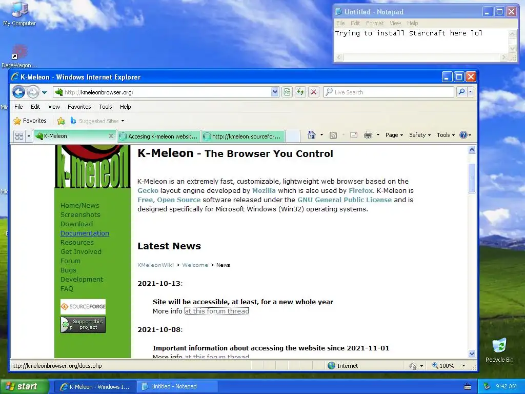Click the Protected mode shield status icon
This screenshot has width=525, height=394.
[x=413, y=366]
